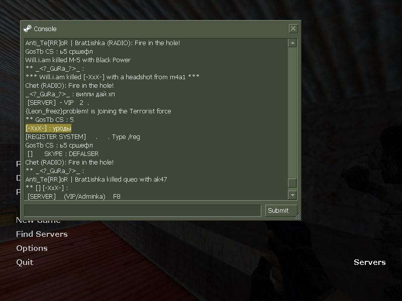The height and width of the screenshot is (301, 402).
Task: Open the Options menu item
Action: tap(32, 248)
